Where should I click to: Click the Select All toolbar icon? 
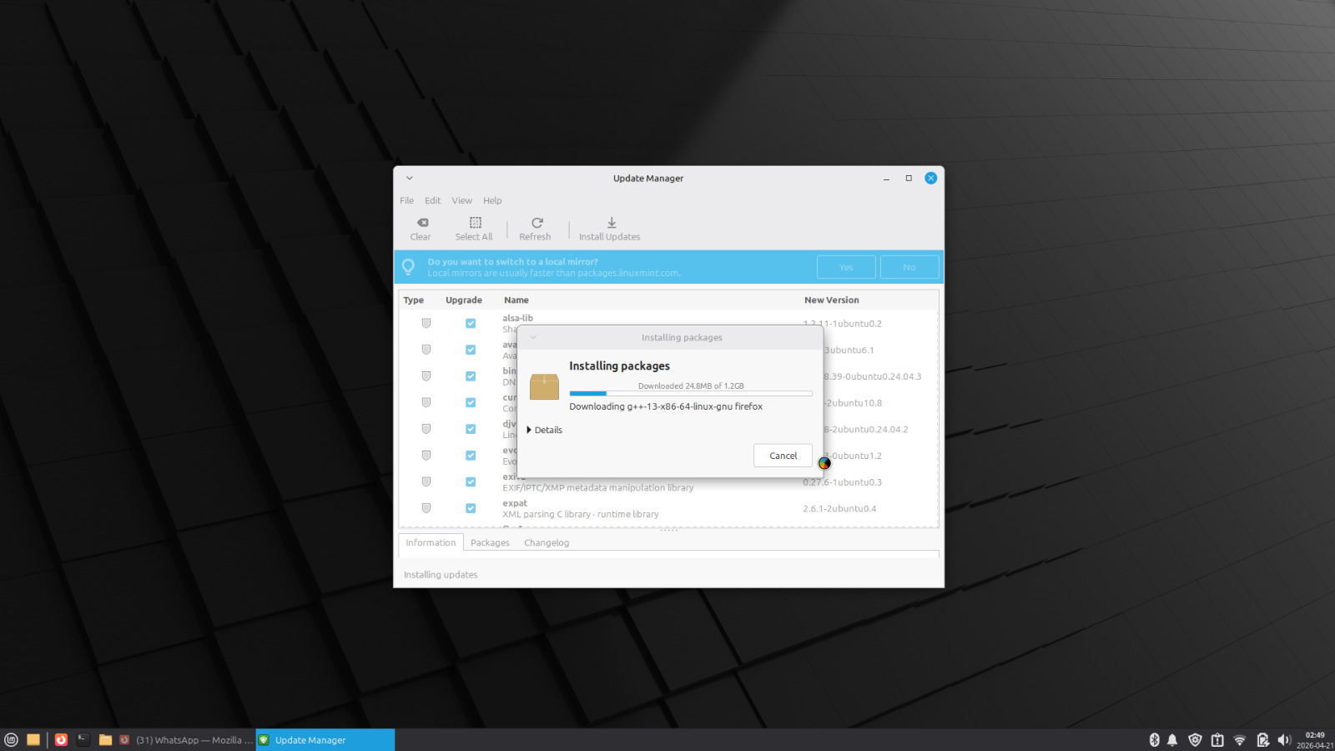[475, 223]
